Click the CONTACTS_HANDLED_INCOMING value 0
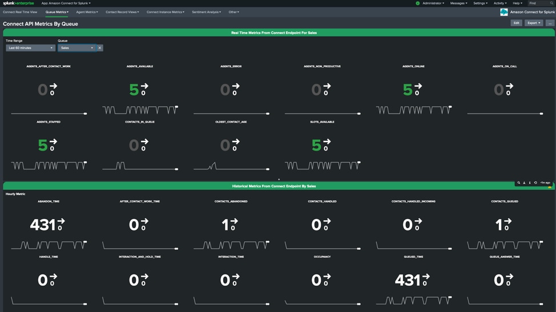The image size is (556, 312). [x=408, y=225]
